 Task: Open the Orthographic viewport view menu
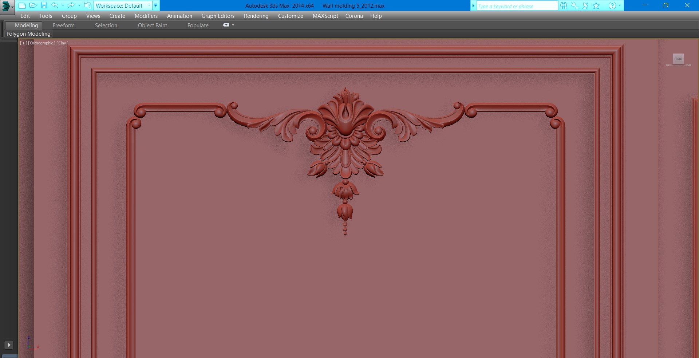[42, 43]
